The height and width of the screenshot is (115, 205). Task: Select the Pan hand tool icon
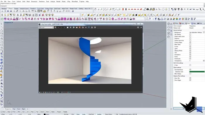pos(95,9)
